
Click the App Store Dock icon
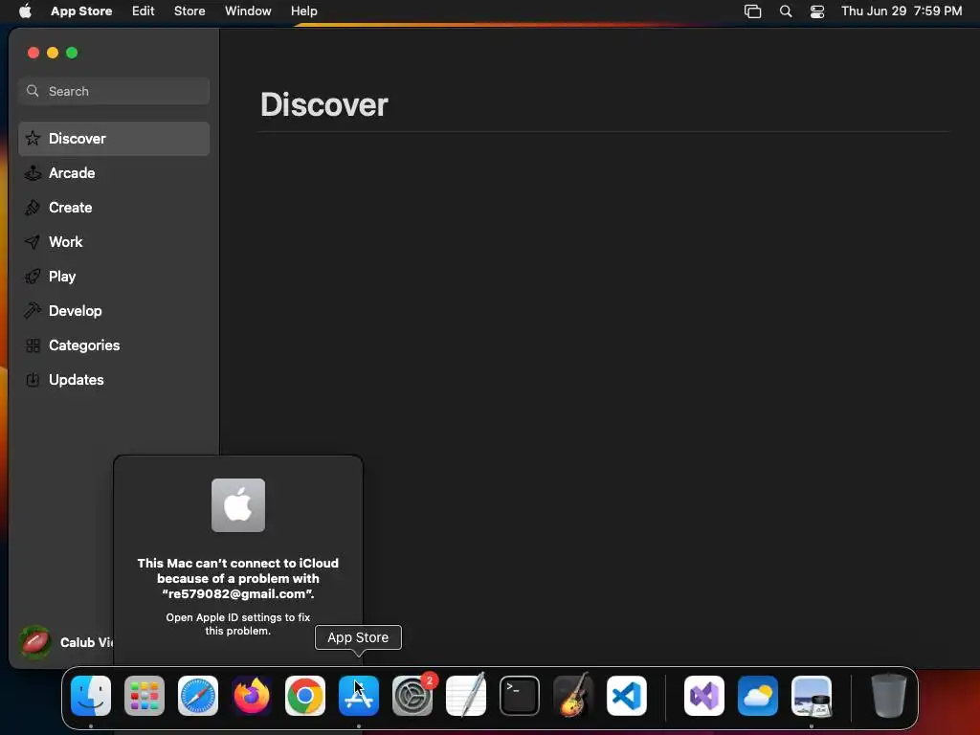pyautogui.click(x=359, y=696)
